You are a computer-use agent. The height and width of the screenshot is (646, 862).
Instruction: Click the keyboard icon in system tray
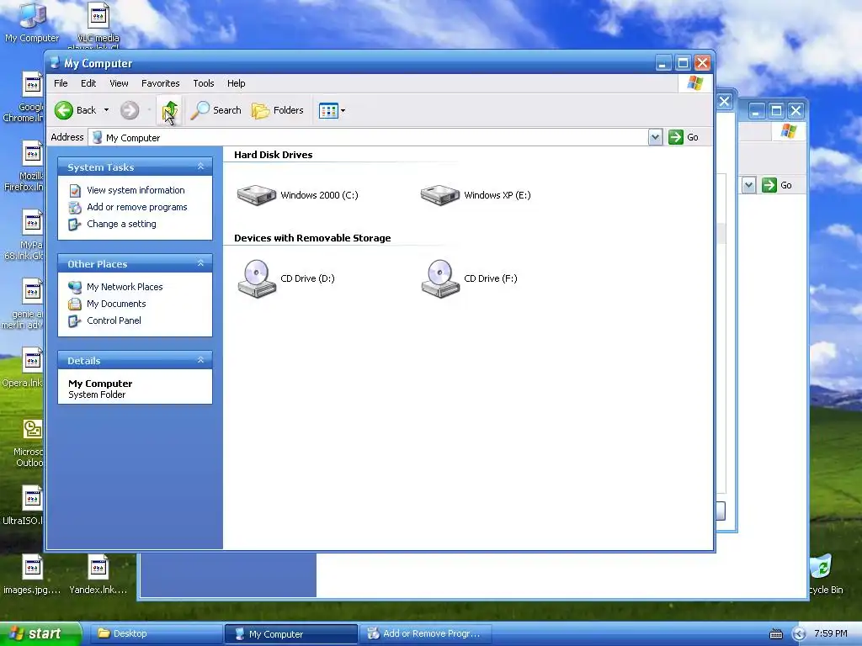pos(775,634)
